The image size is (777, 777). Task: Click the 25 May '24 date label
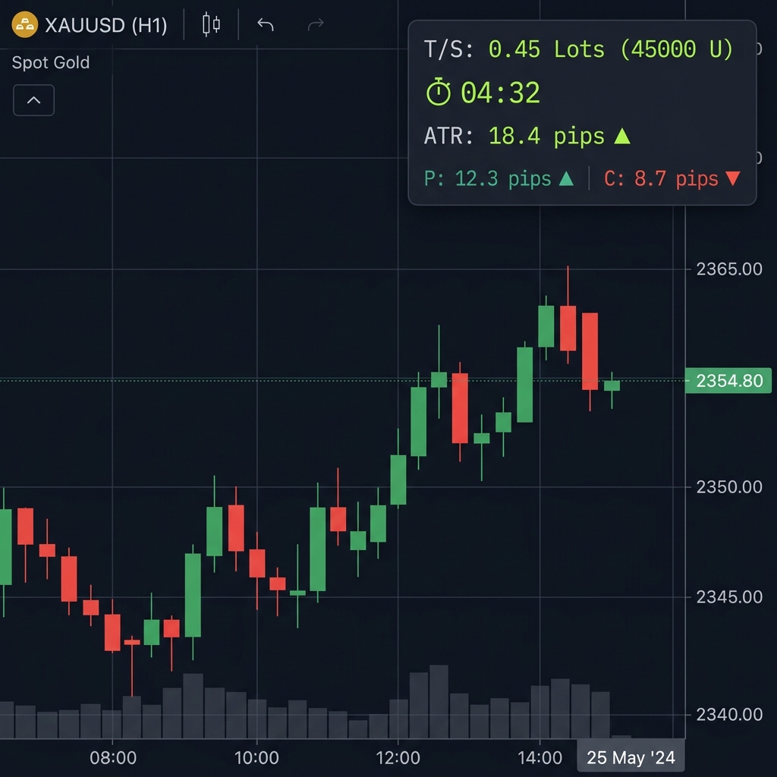coord(631,757)
